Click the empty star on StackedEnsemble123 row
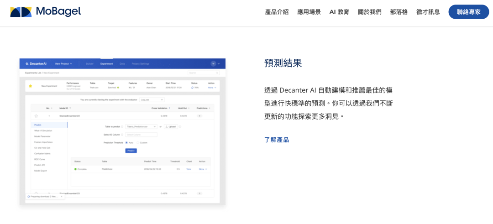The height and width of the screenshot is (224, 493). tap(36, 116)
